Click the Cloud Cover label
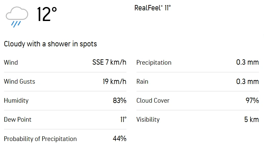 tap(153, 101)
